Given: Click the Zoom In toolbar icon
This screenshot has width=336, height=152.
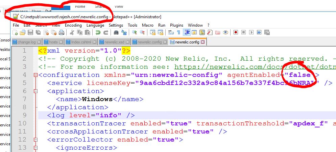Looking at the screenshot, I should [x=135, y=33].
